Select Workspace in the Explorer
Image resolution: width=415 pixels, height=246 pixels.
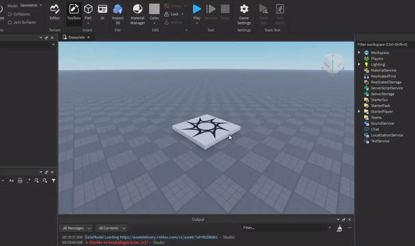[x=380, y=53]
